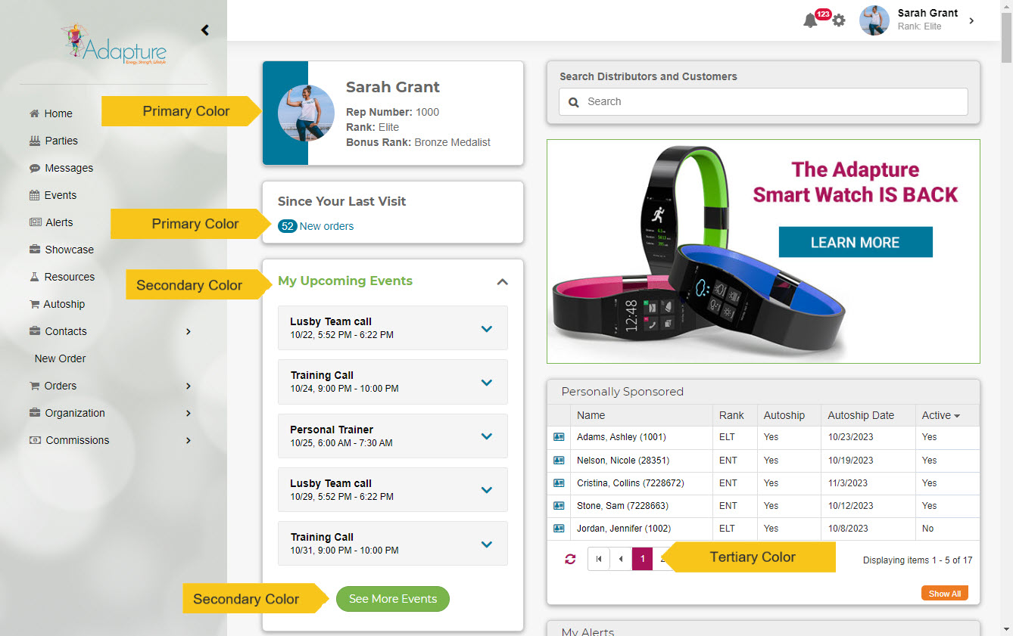This screenshot has height=636, width=1013.
Task: Open the New orders link
Action: point(326,226)
